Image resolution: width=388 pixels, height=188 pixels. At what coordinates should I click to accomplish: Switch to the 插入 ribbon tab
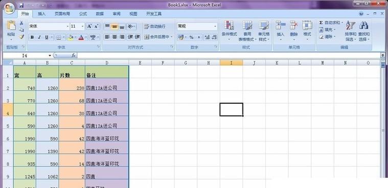click(41, 14)
